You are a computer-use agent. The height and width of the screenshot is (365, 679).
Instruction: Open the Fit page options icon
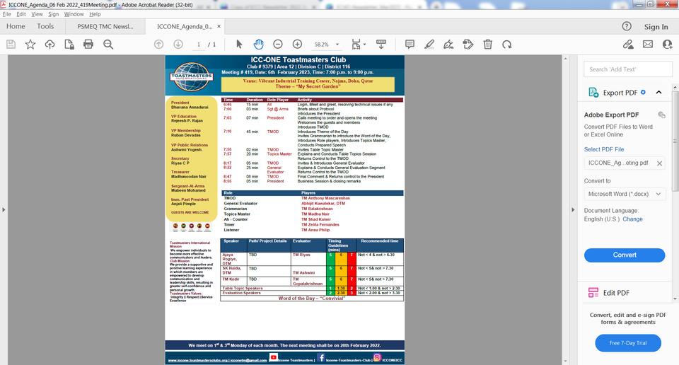click(x=356, y=44)
